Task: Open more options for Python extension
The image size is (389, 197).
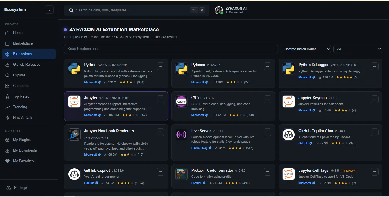Action: [160, 66]
